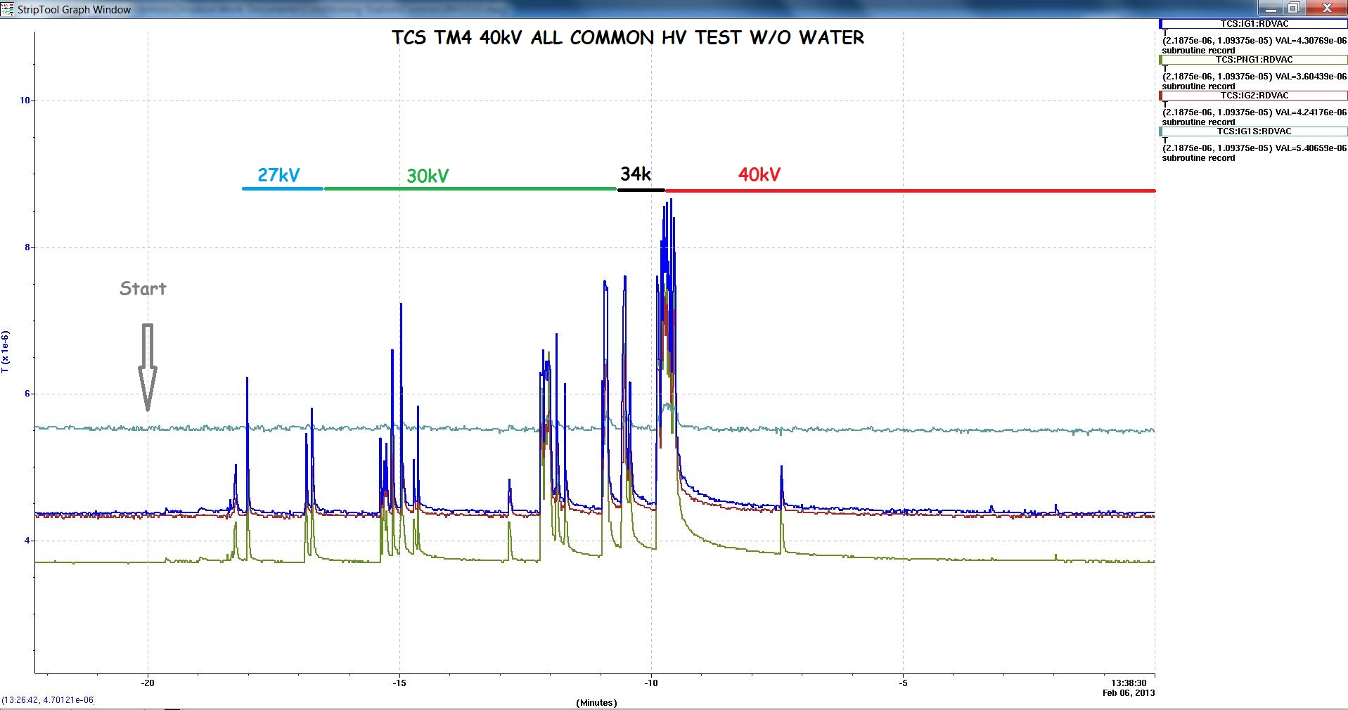
Task: Click the x-axis tick label -10
Action: 651,683
